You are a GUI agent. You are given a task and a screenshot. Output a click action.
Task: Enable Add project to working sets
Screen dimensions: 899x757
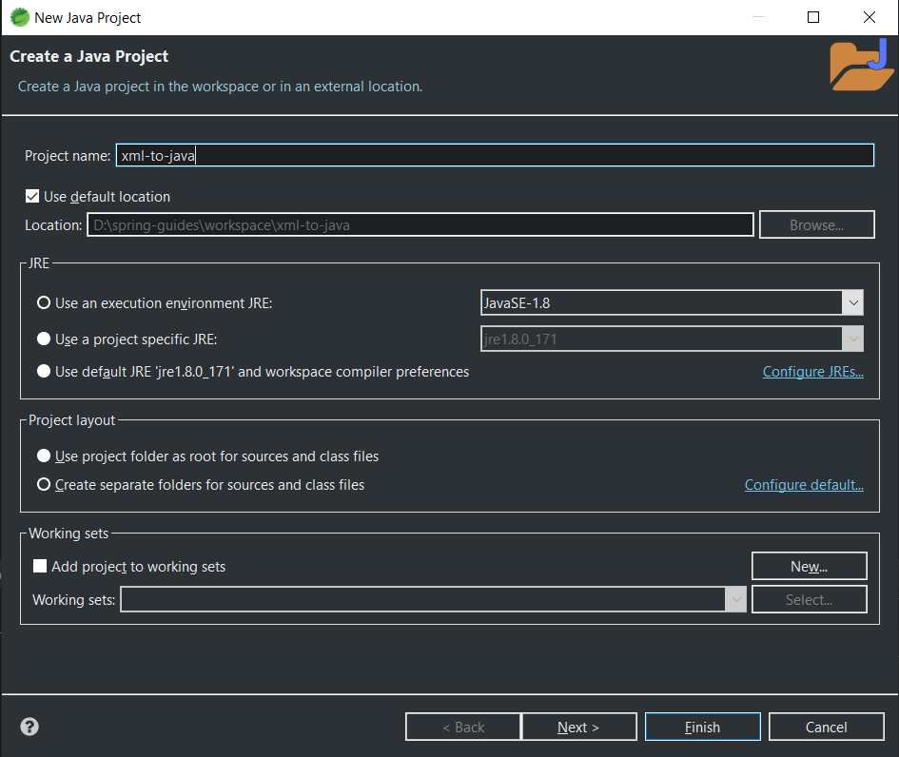40,567
